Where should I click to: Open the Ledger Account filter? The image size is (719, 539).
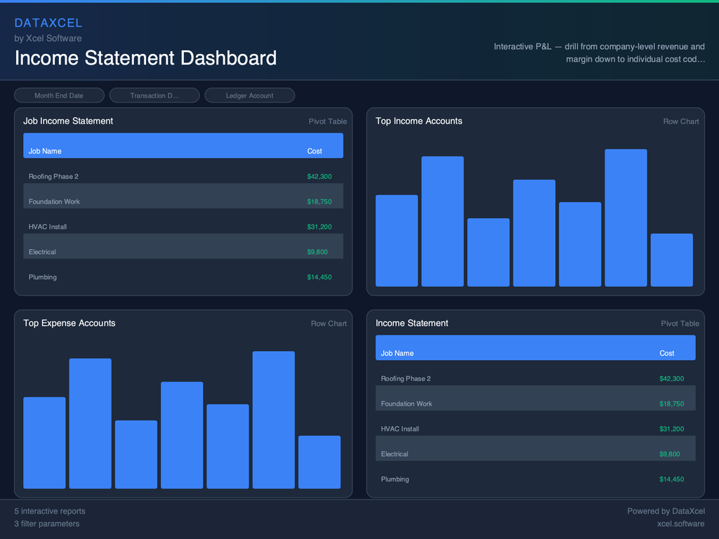pyautogui.click(x=249, y=95)
